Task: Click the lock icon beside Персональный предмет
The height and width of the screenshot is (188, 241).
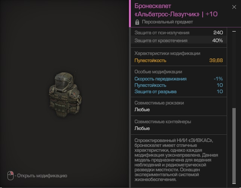Action: coord(137,22)
